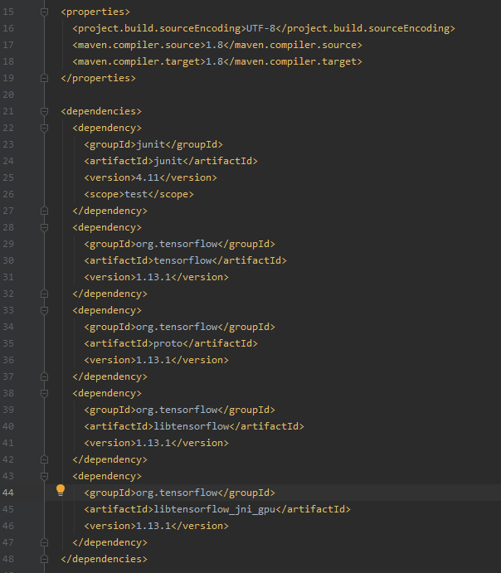The image size is (501, 573).
Task: Click the scope value test
Action: click(136, 194)
